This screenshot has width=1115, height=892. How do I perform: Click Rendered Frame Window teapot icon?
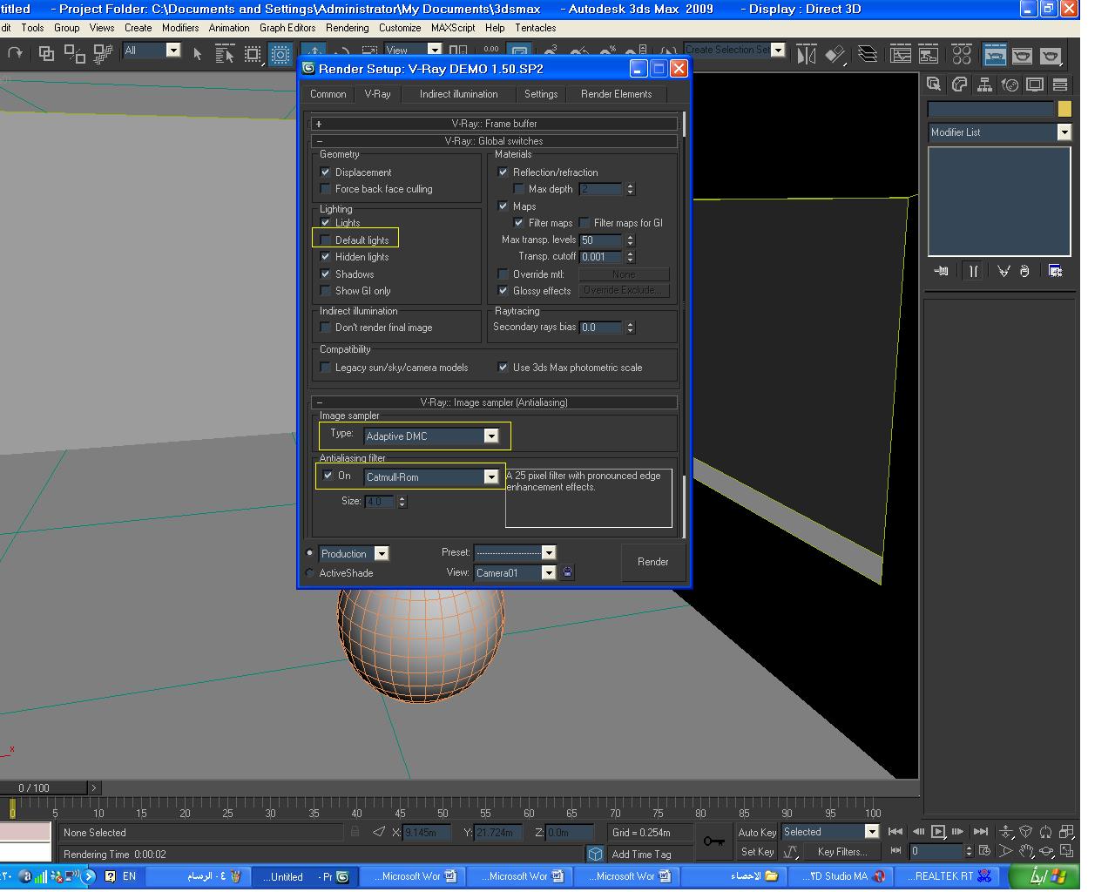click(1022, 55)
